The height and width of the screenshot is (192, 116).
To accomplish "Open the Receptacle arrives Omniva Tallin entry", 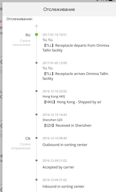I will pyautogui.click(x=75, y=76).
